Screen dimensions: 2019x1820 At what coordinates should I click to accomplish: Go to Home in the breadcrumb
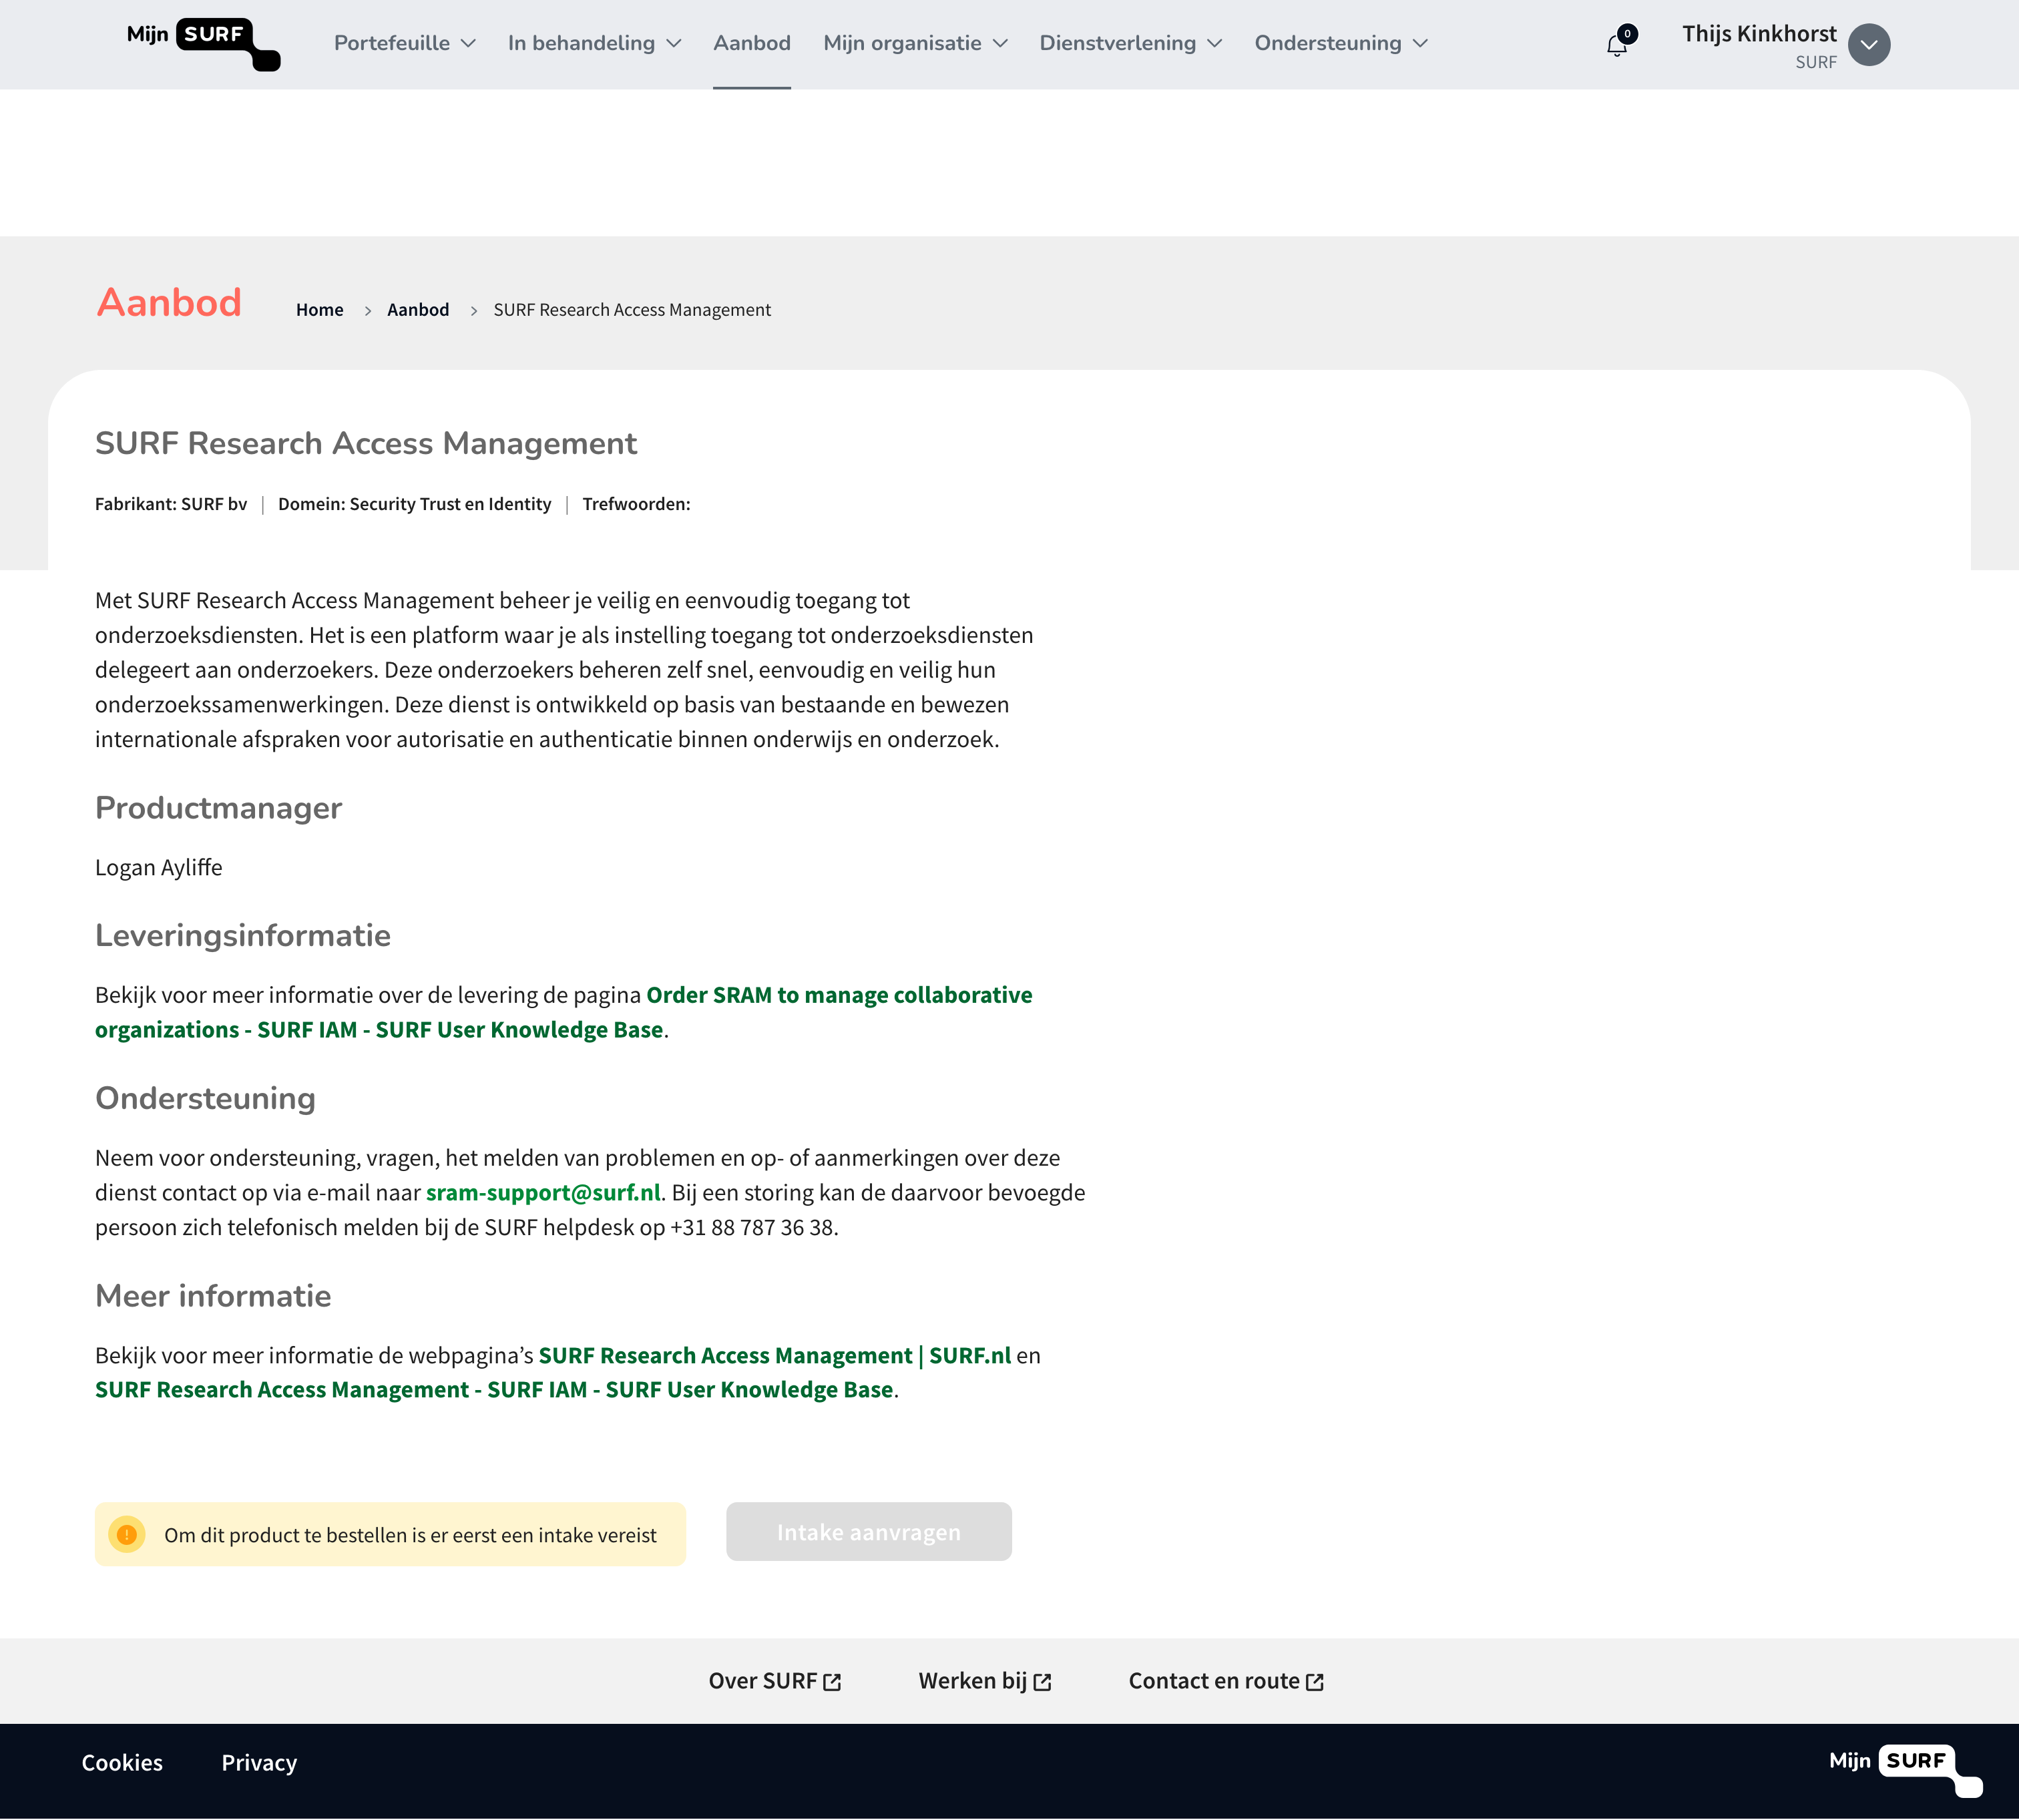(319, 310)
